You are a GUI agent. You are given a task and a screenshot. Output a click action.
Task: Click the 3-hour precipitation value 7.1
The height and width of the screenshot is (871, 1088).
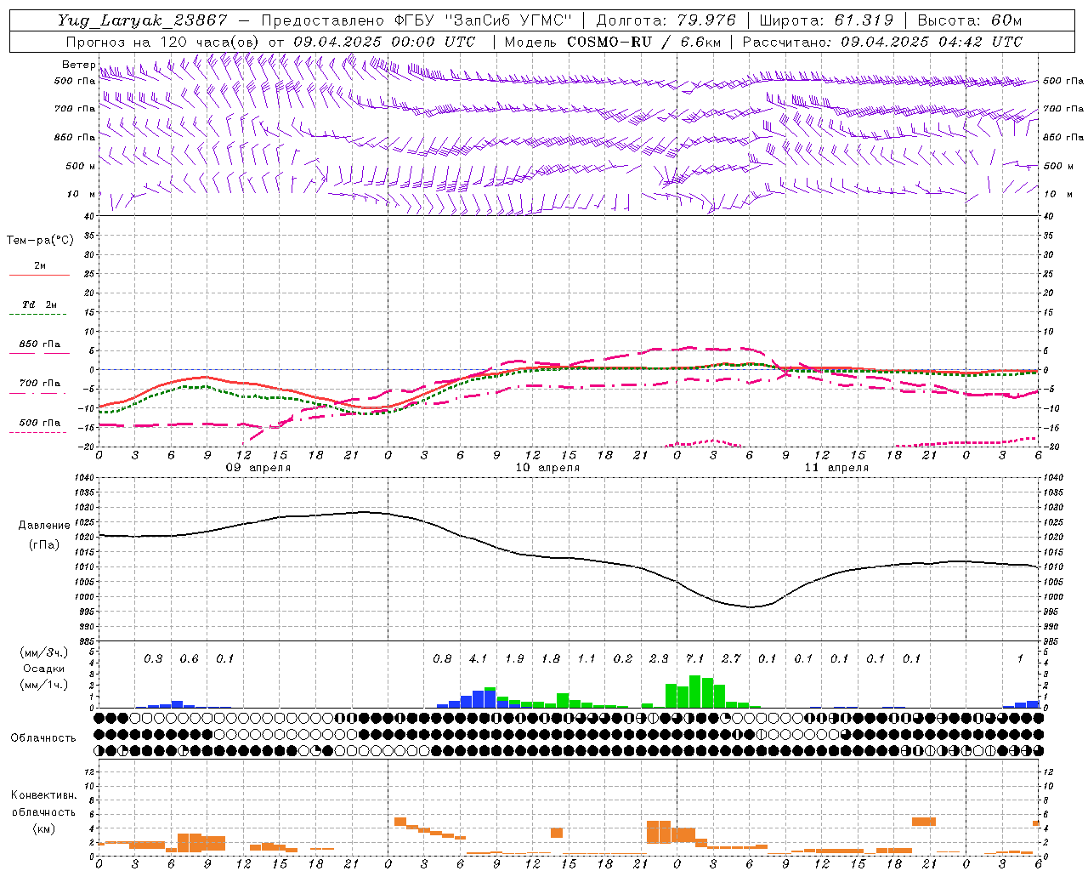(695, 658)
